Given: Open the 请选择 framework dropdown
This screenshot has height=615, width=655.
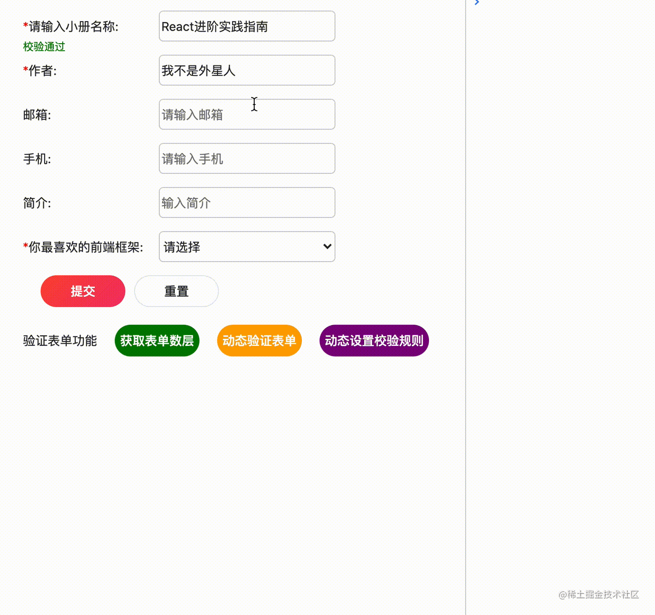Looking at the screenshot, I should (247, 247).
